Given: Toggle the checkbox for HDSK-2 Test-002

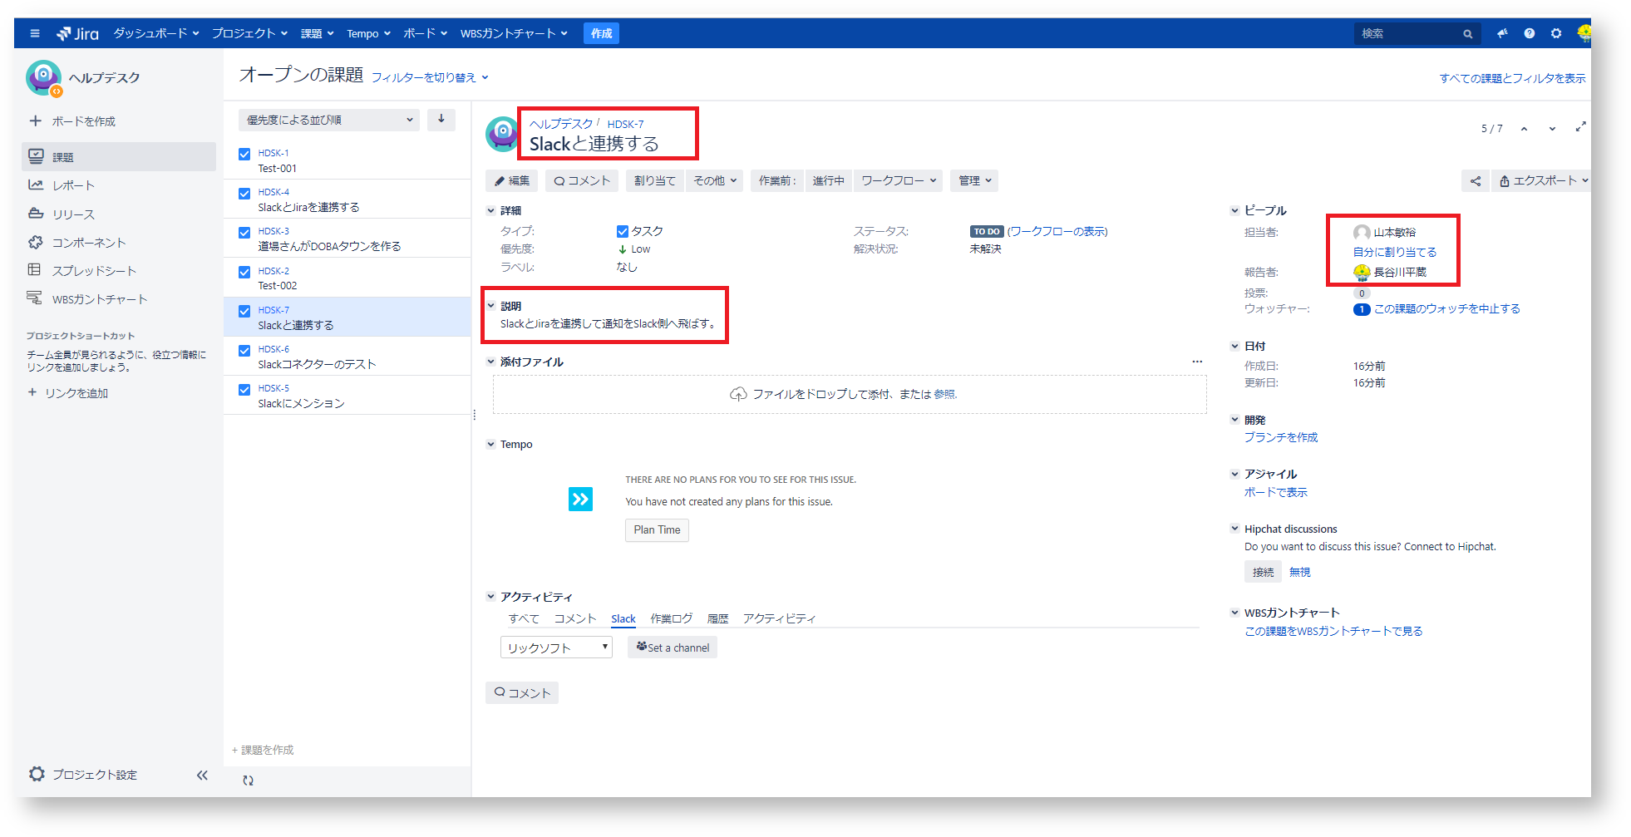Looking at the screenshot, I should (x=244, y=272).
